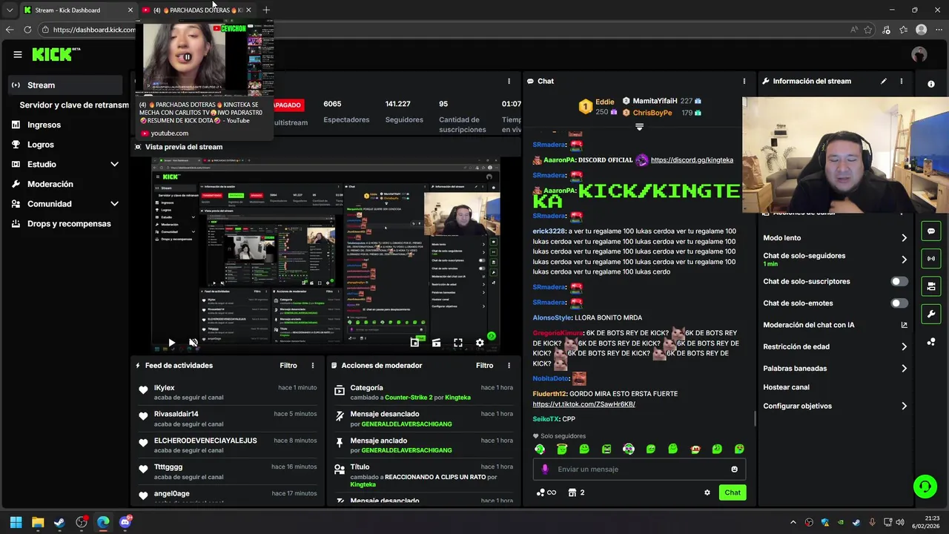
Task: Open Configurar objetivos chevron
Action: (x=904, y=406)
